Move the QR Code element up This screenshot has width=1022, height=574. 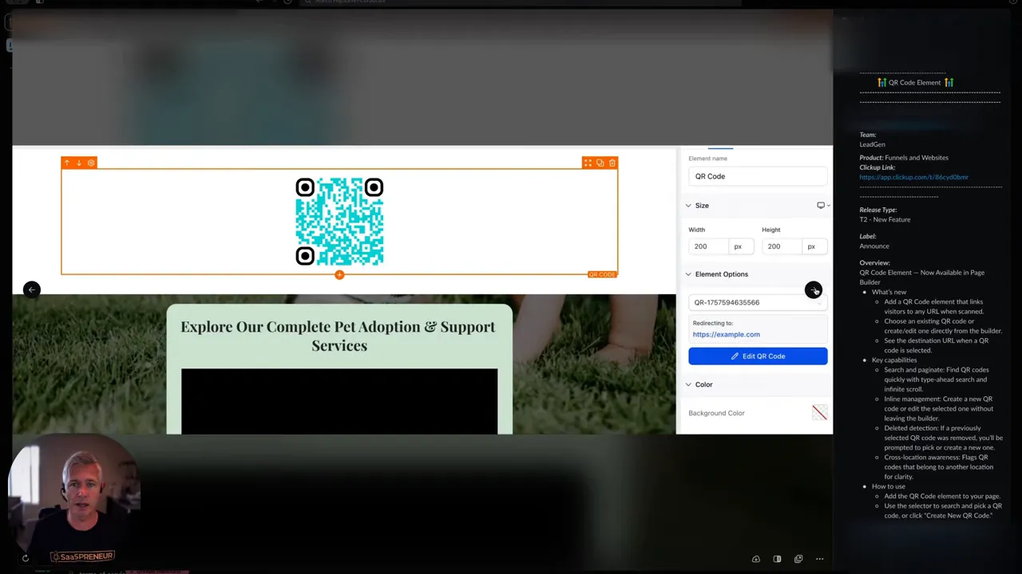tap(67, 163)
